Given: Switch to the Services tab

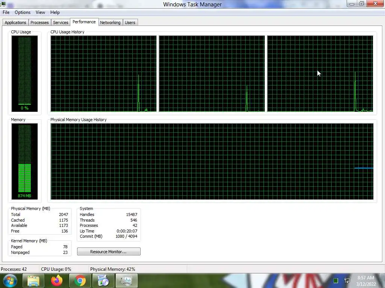Looking at the screenshot, I should coord(61,22).
